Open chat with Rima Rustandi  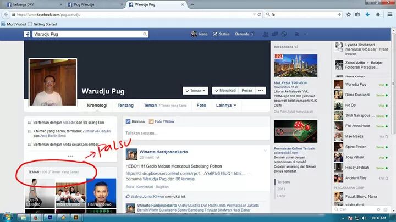click(x=361, y=95)
